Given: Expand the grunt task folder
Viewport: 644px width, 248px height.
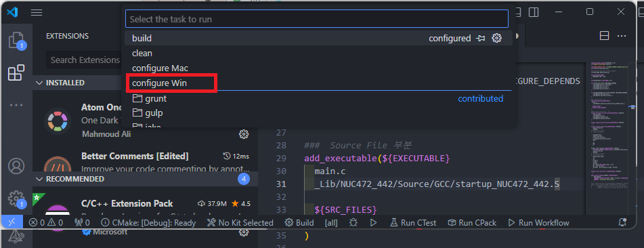Looking at the screenshot, I should click(x=318, y=99).
